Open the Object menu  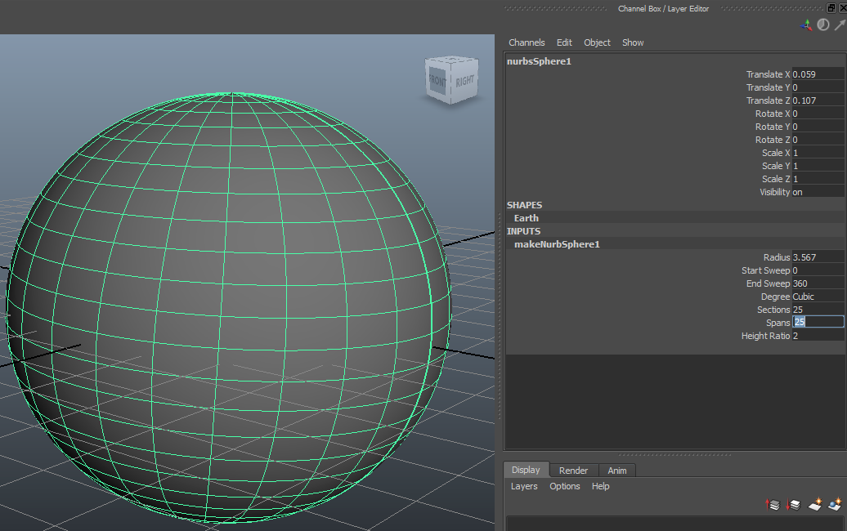597,42
